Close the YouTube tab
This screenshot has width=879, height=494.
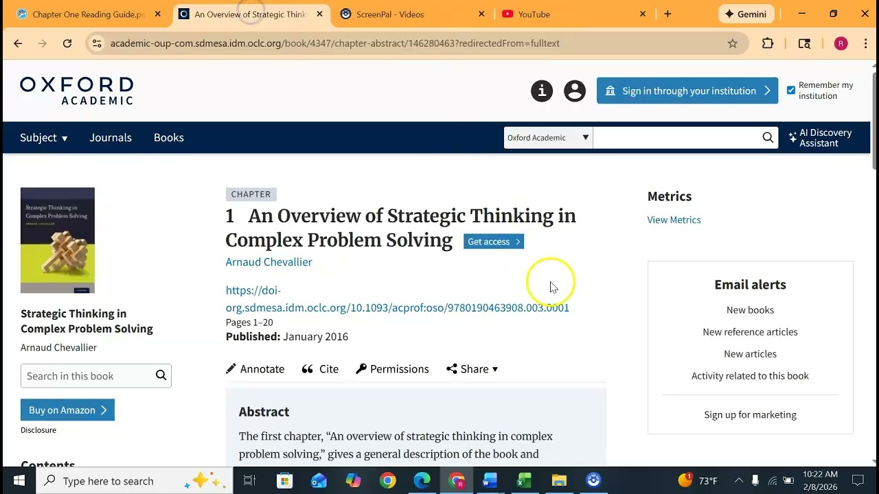pos(643,14)
